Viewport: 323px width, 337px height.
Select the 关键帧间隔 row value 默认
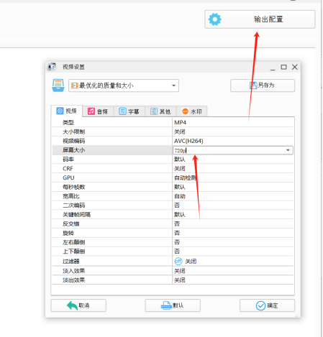point(180,214)
